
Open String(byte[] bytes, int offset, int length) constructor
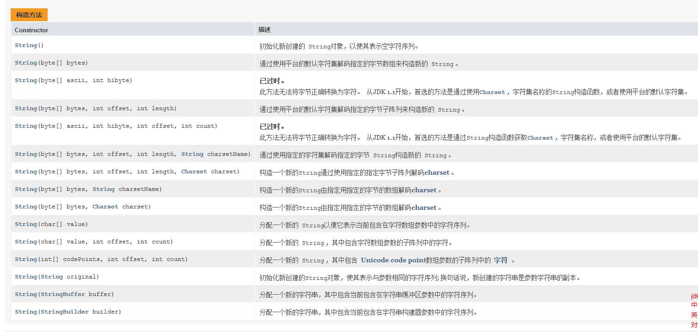[26, 108]
